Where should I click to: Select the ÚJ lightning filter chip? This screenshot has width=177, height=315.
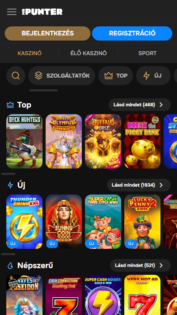153,76
